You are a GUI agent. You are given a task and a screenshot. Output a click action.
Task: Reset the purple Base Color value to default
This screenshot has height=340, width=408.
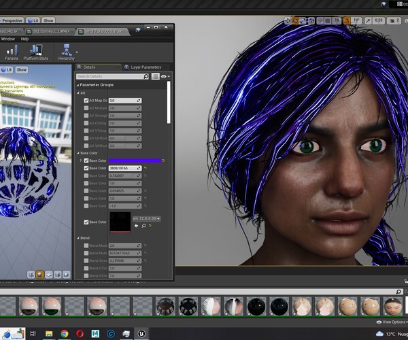click(x=163, y=160)
